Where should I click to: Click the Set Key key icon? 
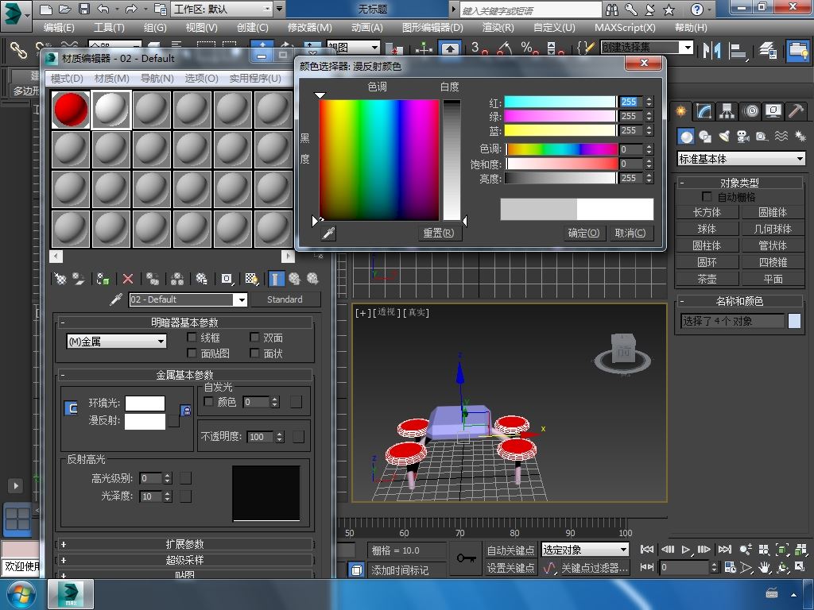click(x=466, y=558)
